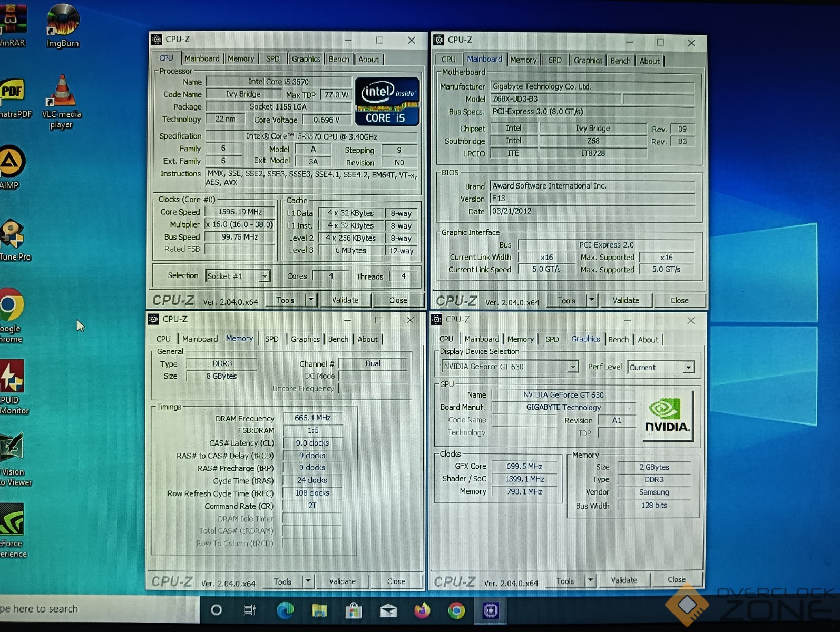Switch to SPD tab in Memory window
The image size is (840, 632).
(x=271, y=339)
